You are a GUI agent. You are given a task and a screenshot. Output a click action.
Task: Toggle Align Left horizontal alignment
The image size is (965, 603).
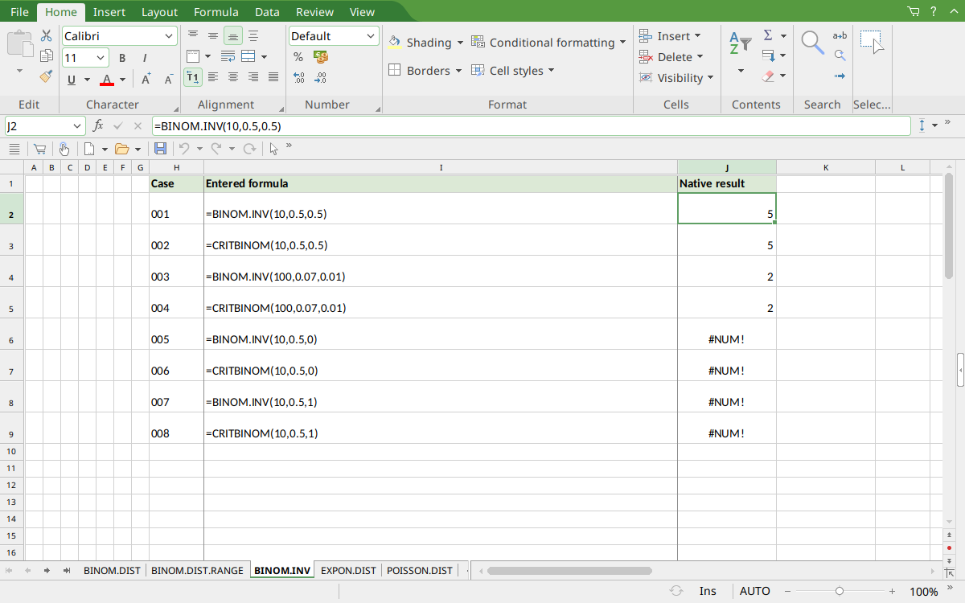pyautogui.click(x=213, y=77)
